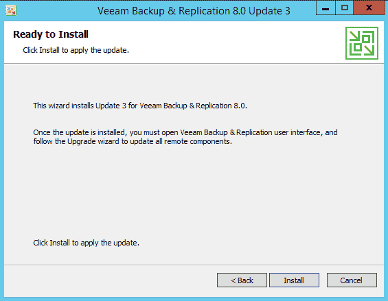Screen dimensions: 388x301
Task: Click 'Update 3' in the title bar text
Action: pos(269,11)
